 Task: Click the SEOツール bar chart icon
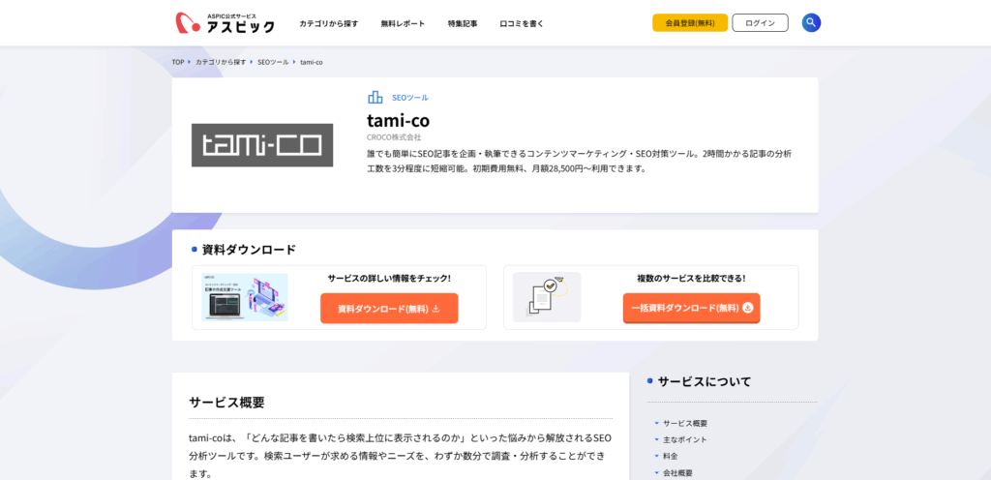[x=375, y=98]
